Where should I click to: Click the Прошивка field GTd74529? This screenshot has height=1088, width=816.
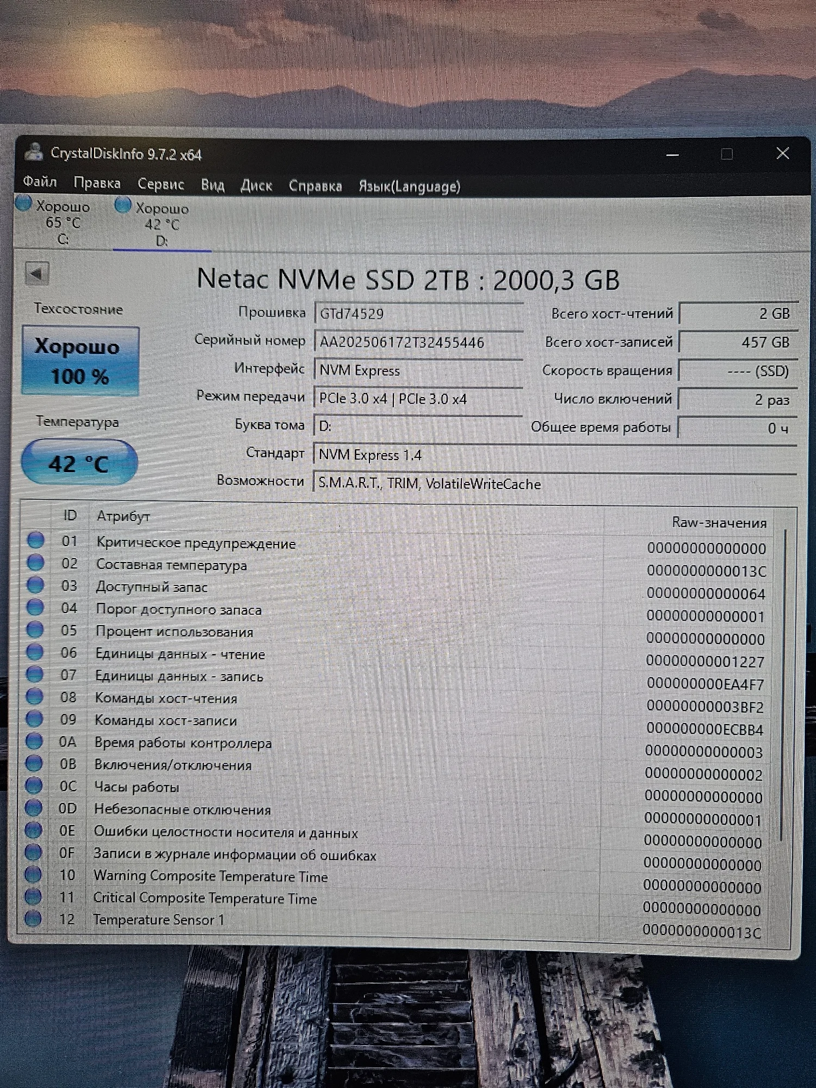pos(418,314)
